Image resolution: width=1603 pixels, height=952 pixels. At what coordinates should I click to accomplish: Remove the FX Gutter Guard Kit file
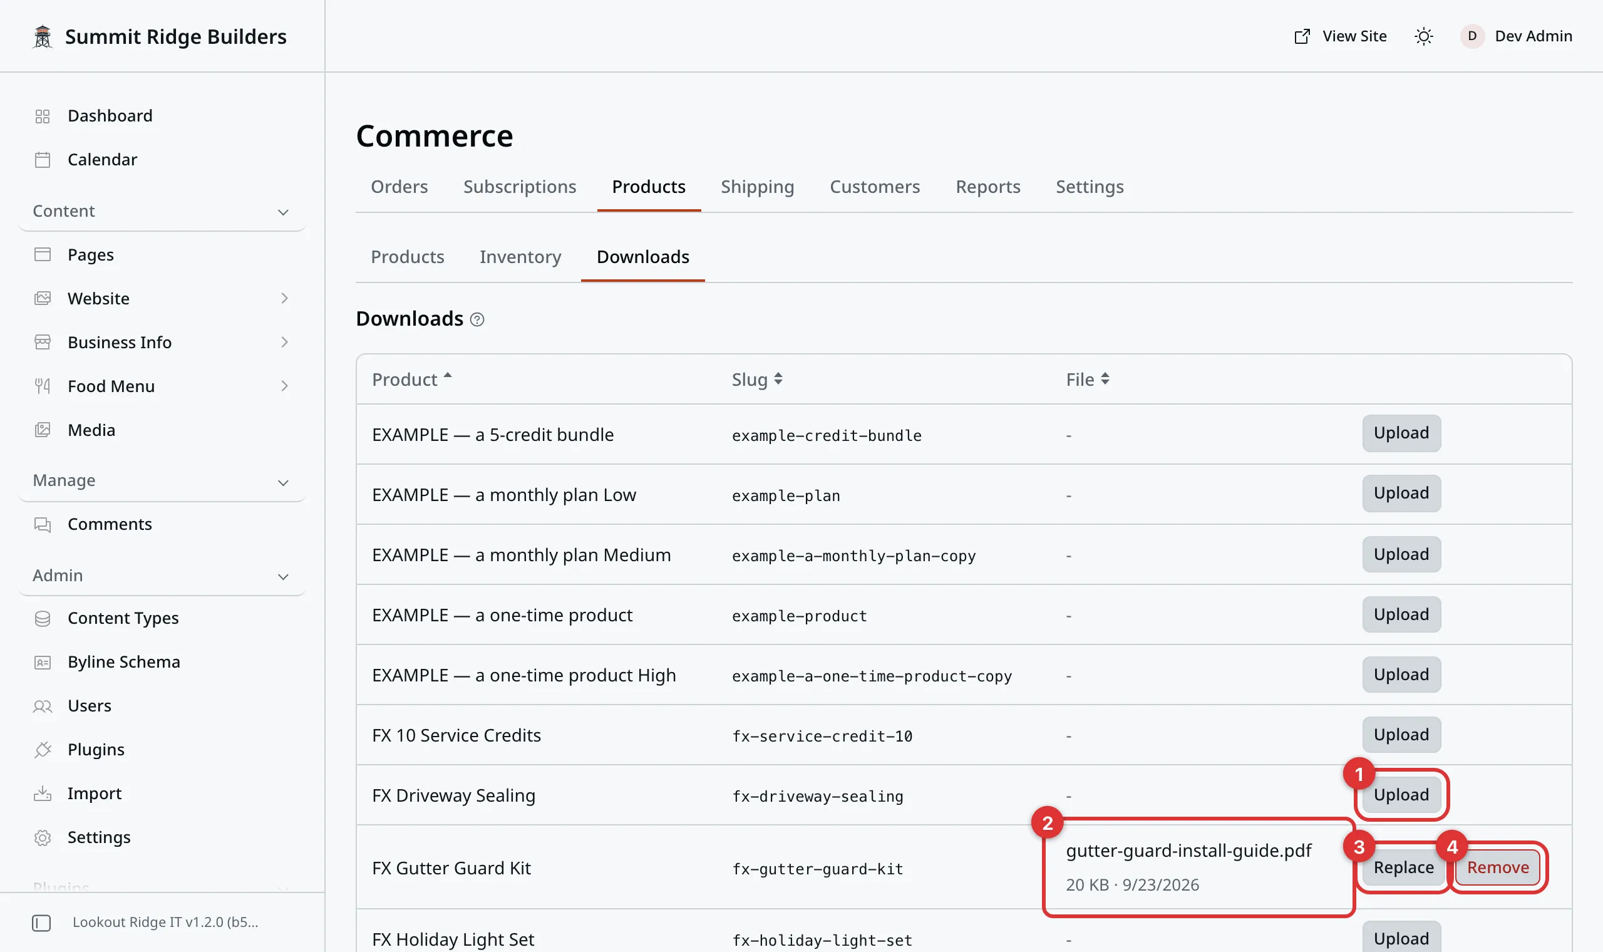coord(1497,867)
